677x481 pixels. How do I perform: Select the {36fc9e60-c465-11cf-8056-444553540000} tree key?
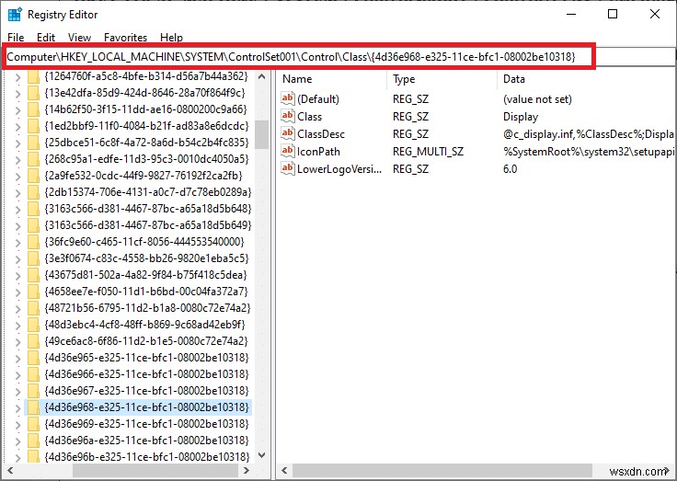(144, 242)
